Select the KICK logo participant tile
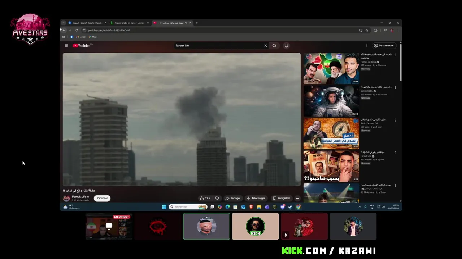This screenshot has width=462, height=259. (256, 226)
